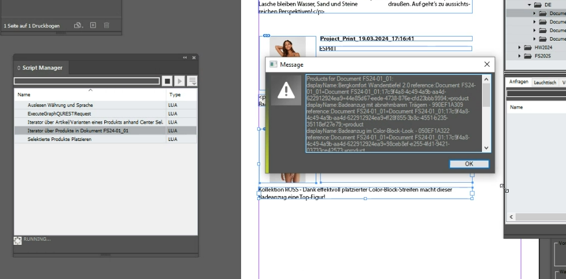
Task: Select the ESPRIT text frame
Action: [396, 49]
